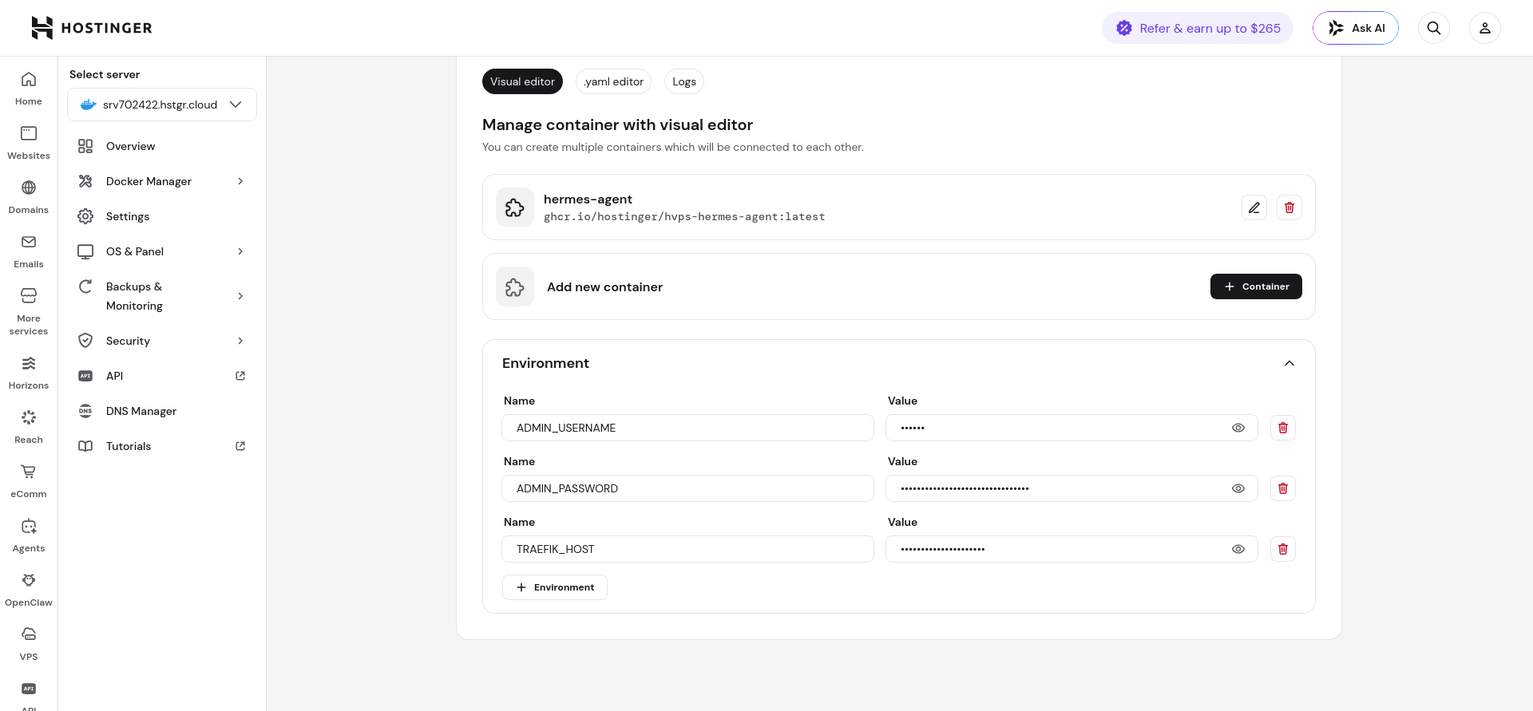The image size is (1533, 711).
Task: Show the ADMIN_USERNAME value
Action: tap(1238, 428)
